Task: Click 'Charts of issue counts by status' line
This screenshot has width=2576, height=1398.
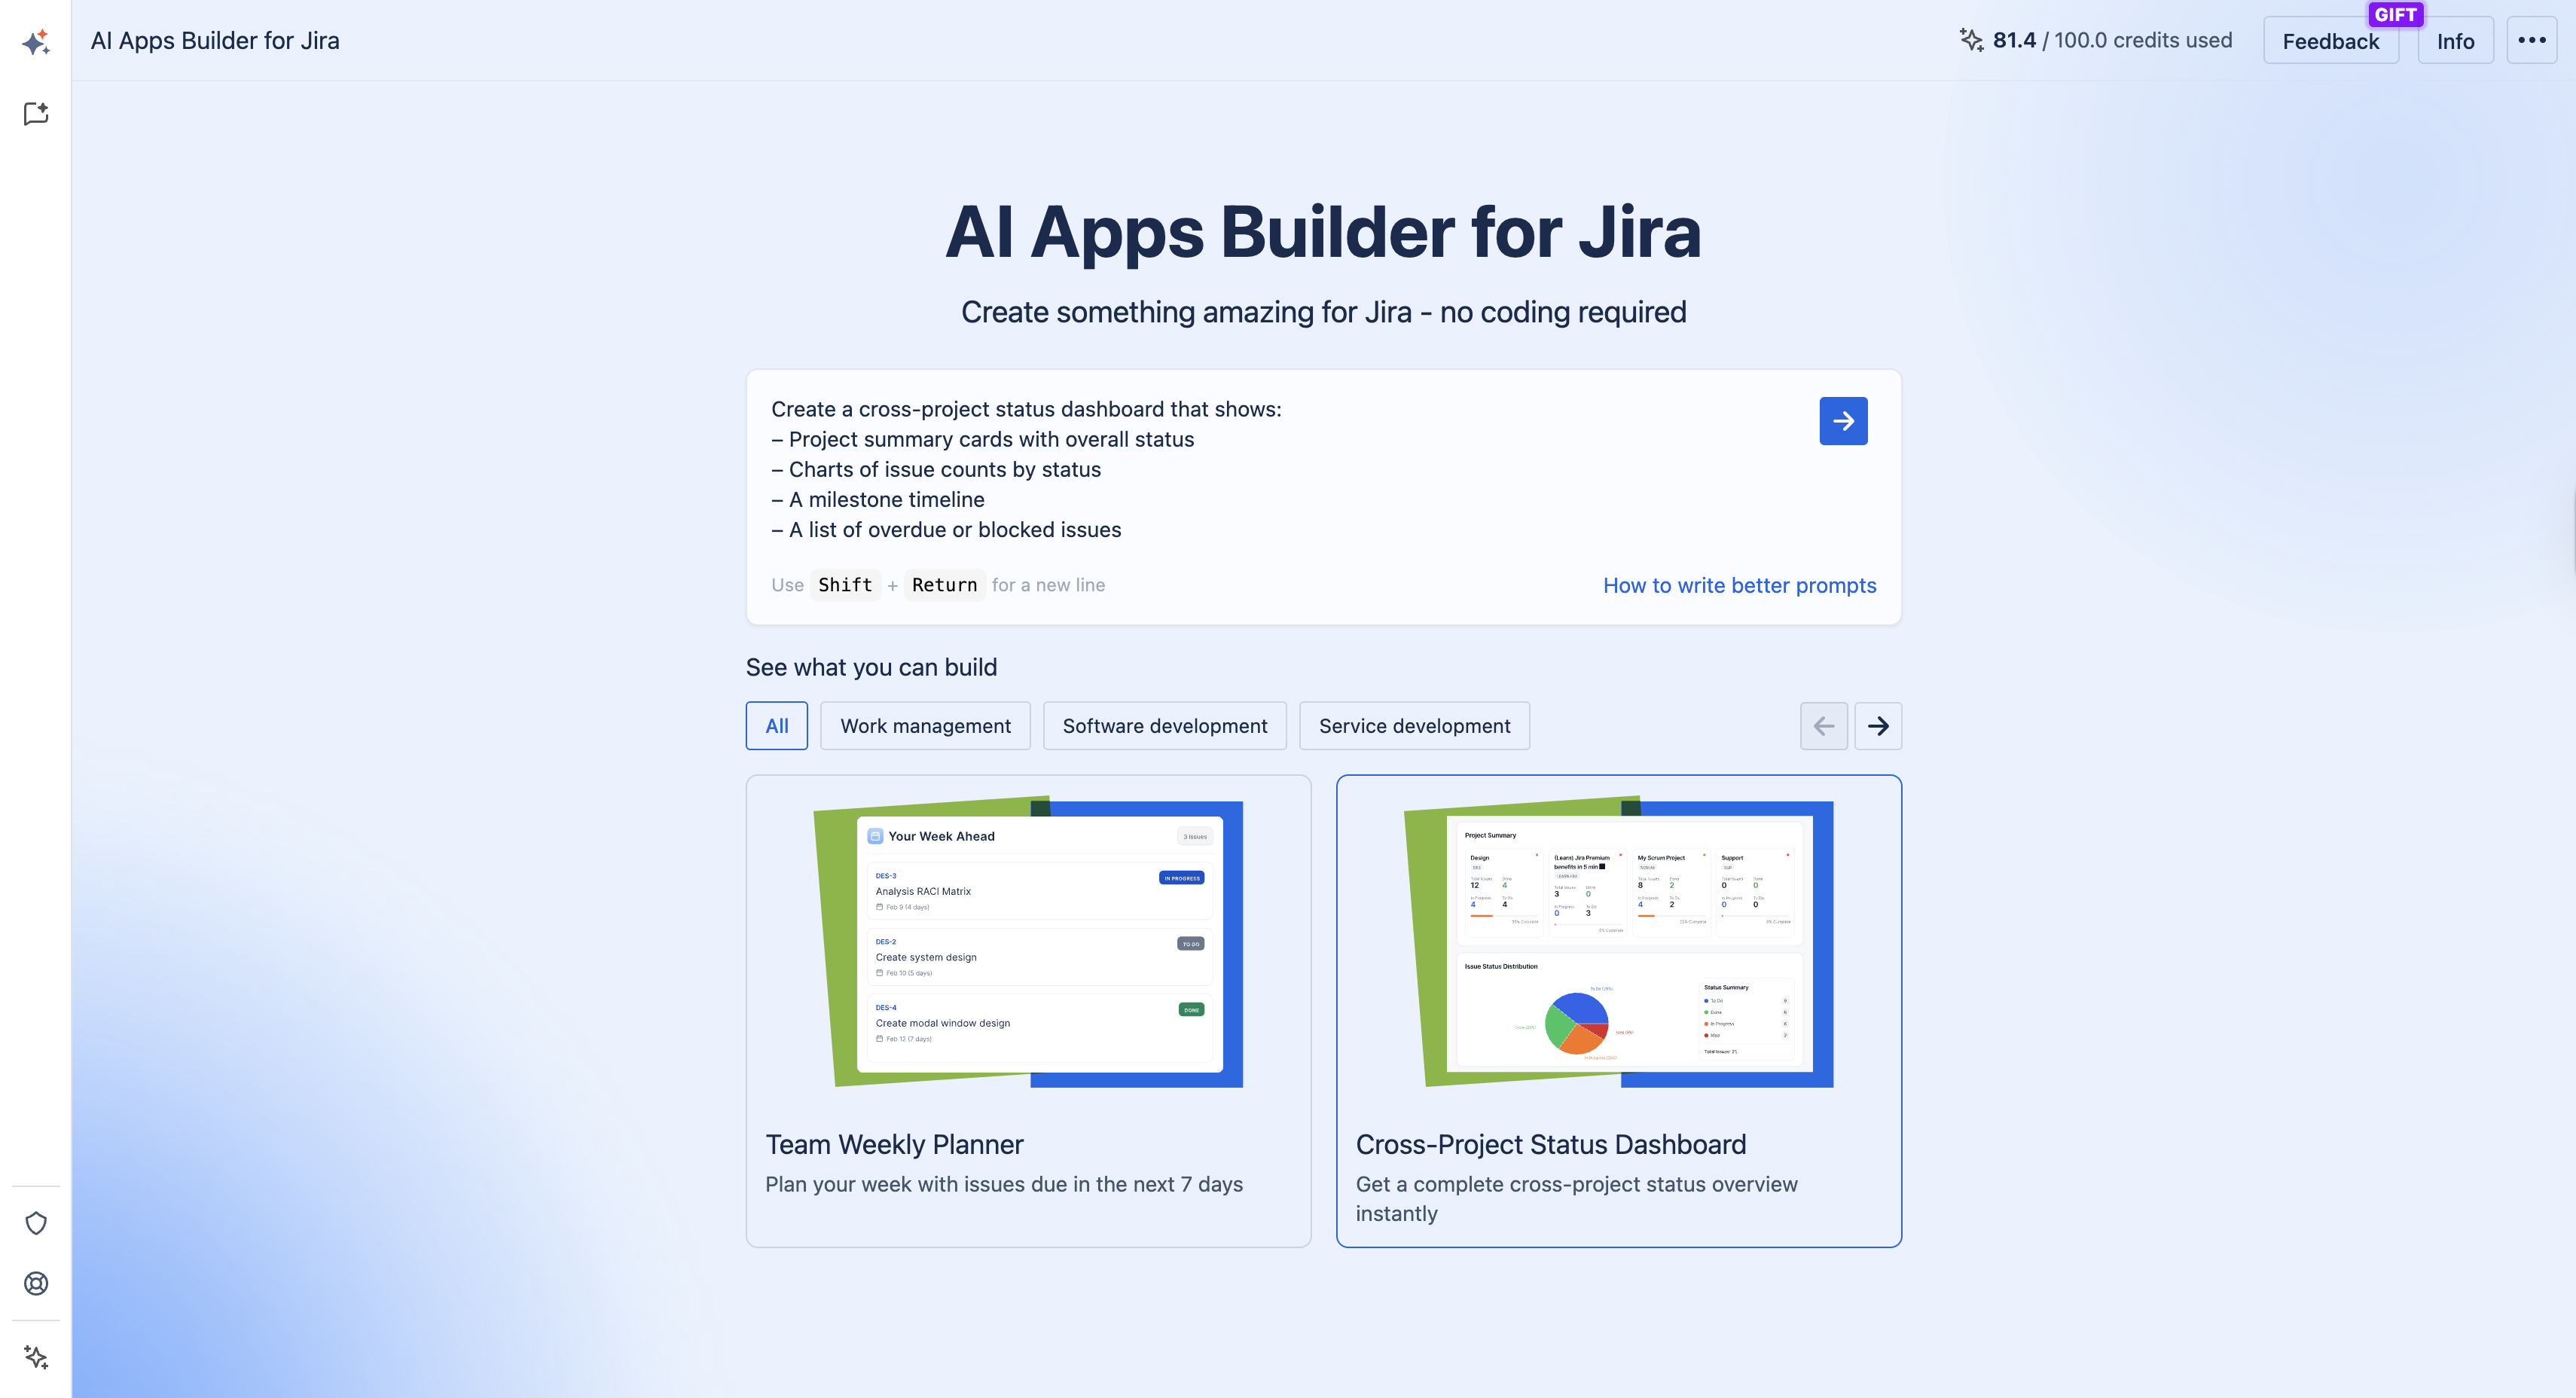Action: (936, 470)
